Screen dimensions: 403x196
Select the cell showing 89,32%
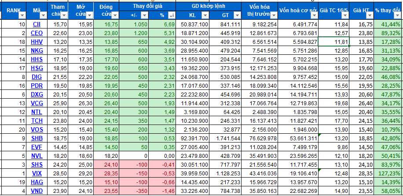click(x=388, y=33)
